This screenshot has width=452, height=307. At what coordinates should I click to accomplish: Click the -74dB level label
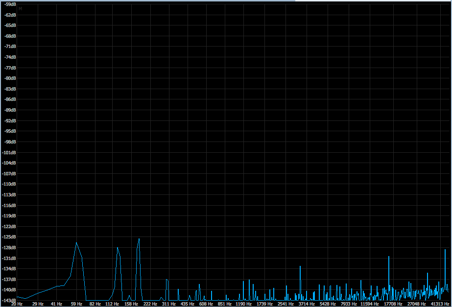click(x=10, y=57)
